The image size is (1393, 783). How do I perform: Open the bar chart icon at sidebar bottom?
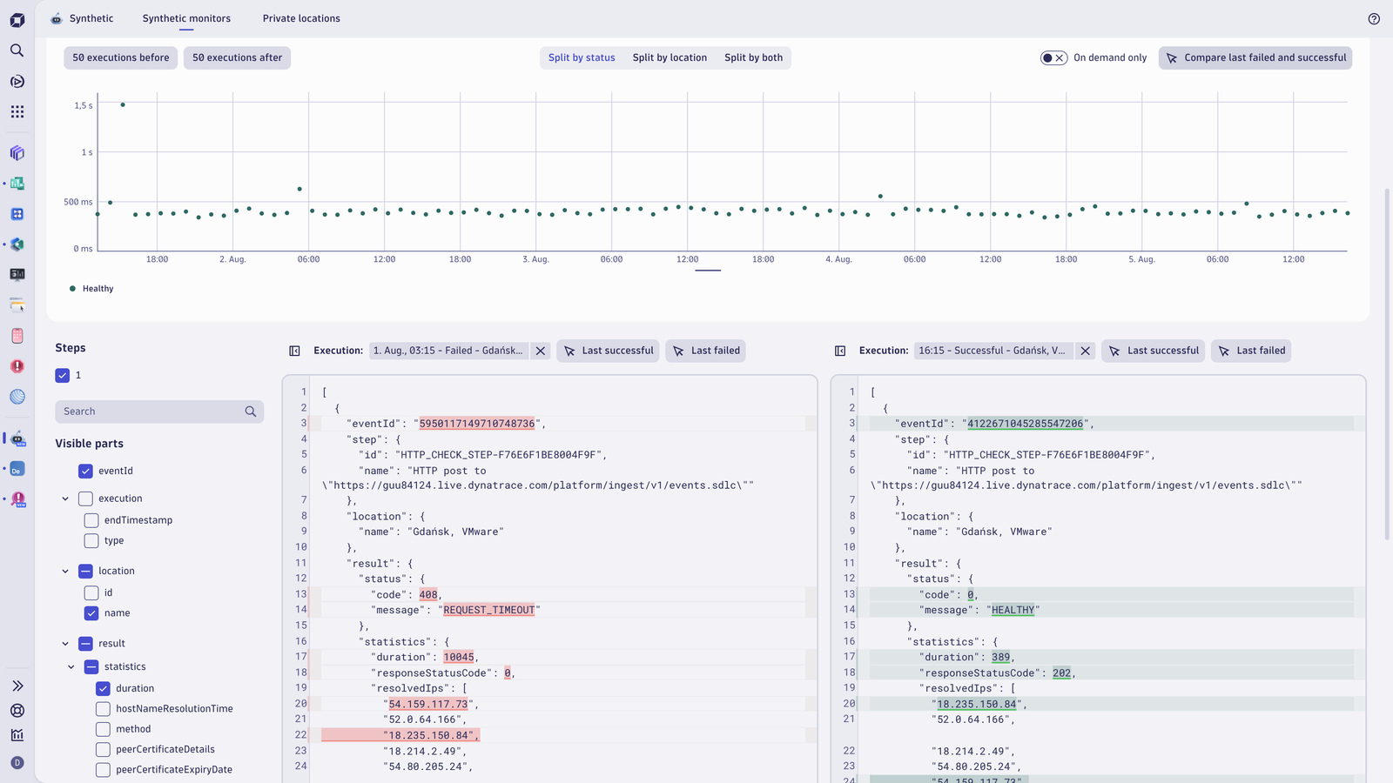click(x=17, y=735)
